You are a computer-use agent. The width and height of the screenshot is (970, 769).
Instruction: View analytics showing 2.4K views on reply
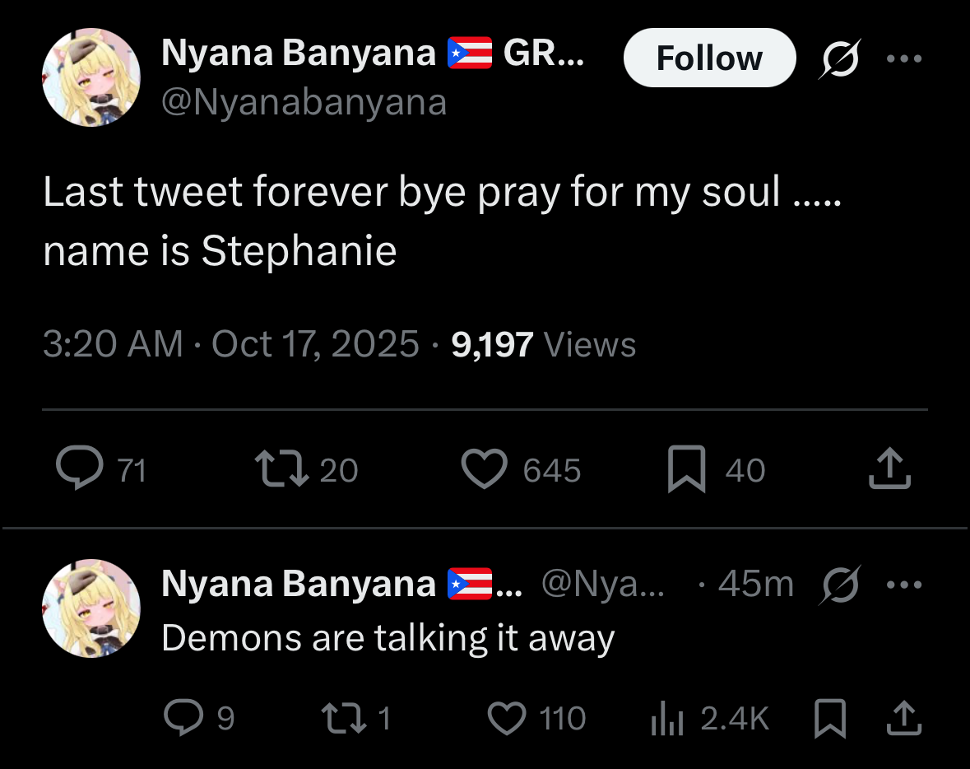tap(667, 718)
